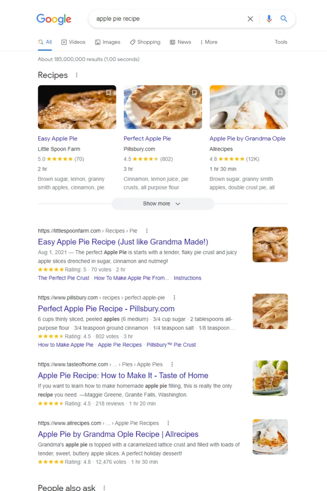
Task: Open three-dot menu for littlespoonfarm.com result
Action: point(147,231)
